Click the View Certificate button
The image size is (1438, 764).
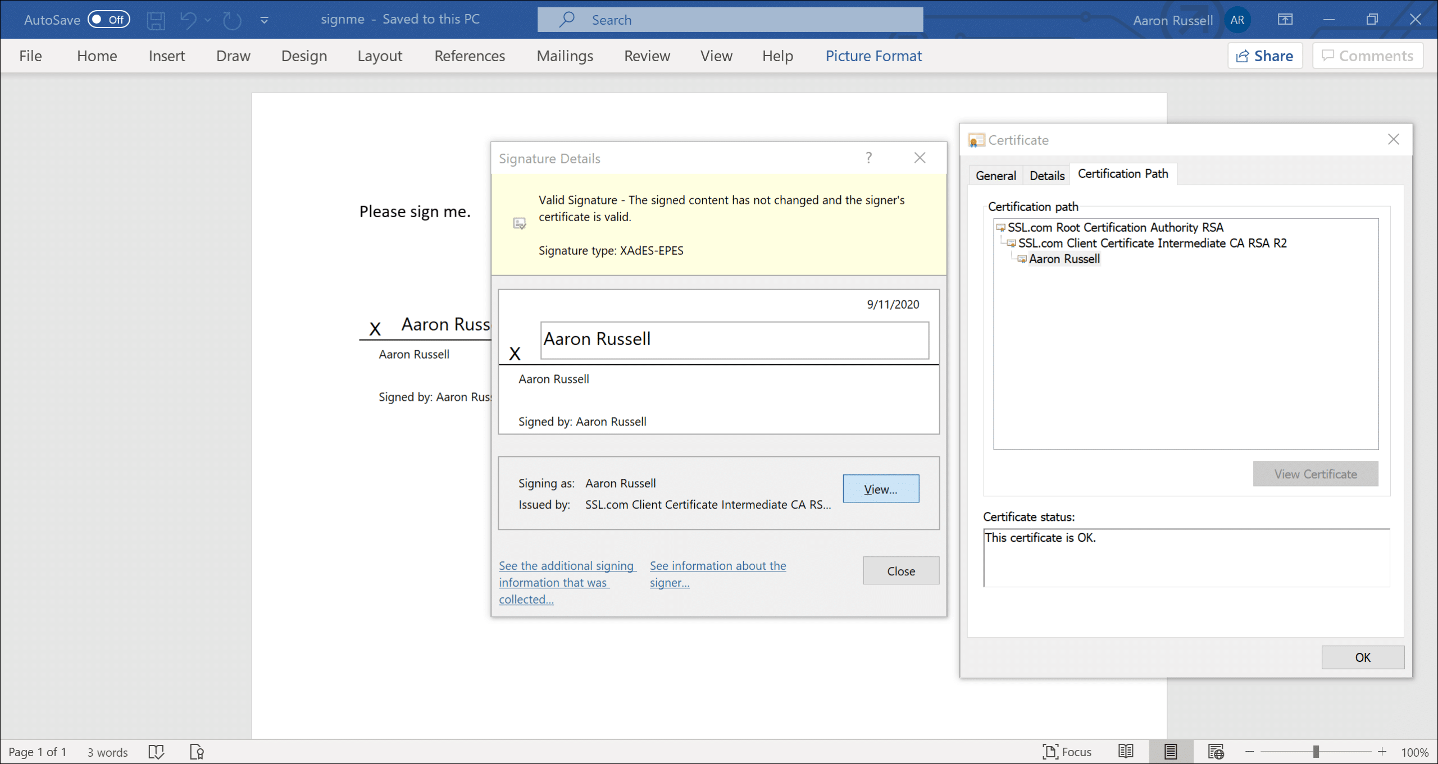point(1316,474)
